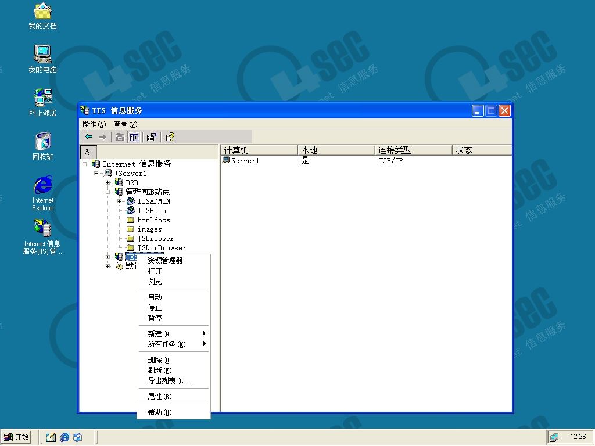
Task: Click the Help toolbar icon with question mark
Action: pos(170,137)
